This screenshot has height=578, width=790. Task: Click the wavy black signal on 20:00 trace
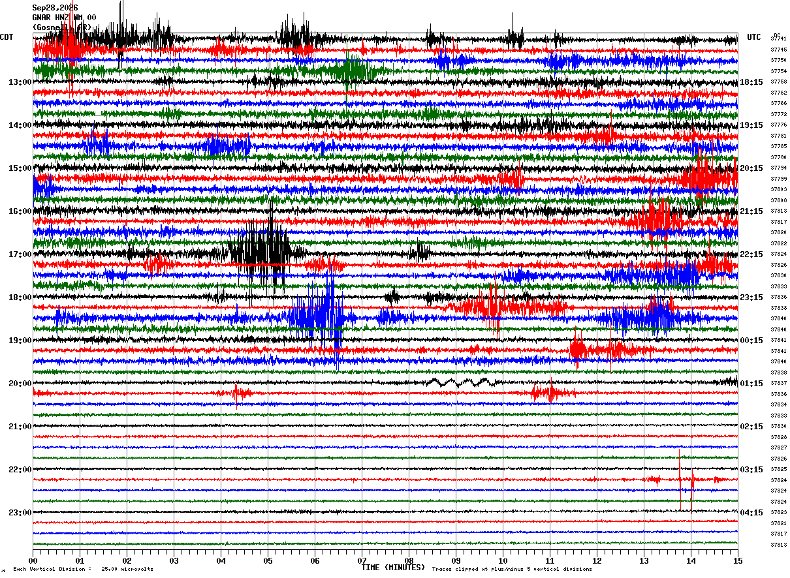[462, 382]
